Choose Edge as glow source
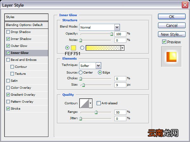 [100, 73]
